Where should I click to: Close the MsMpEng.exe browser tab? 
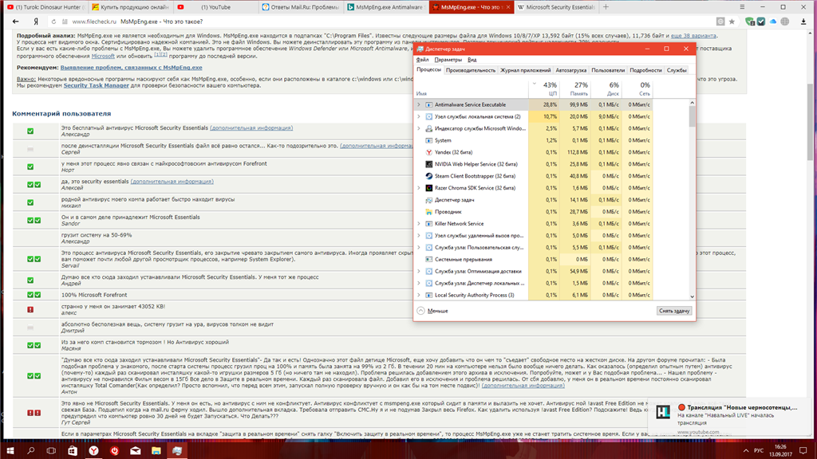coord(508,7)
